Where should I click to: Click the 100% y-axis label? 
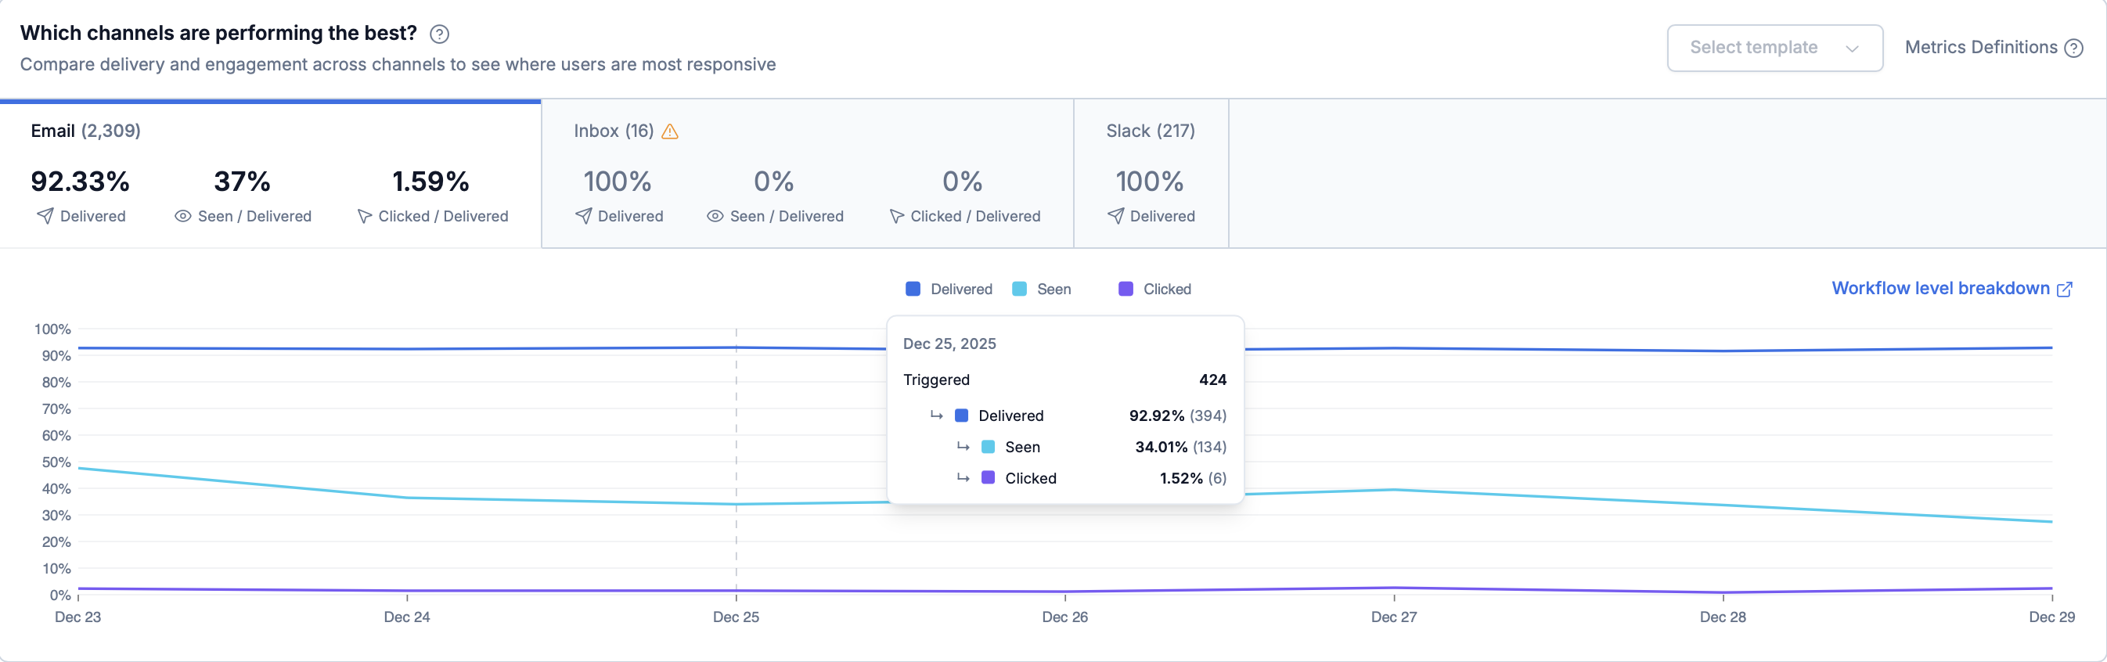tap(52, 329)
